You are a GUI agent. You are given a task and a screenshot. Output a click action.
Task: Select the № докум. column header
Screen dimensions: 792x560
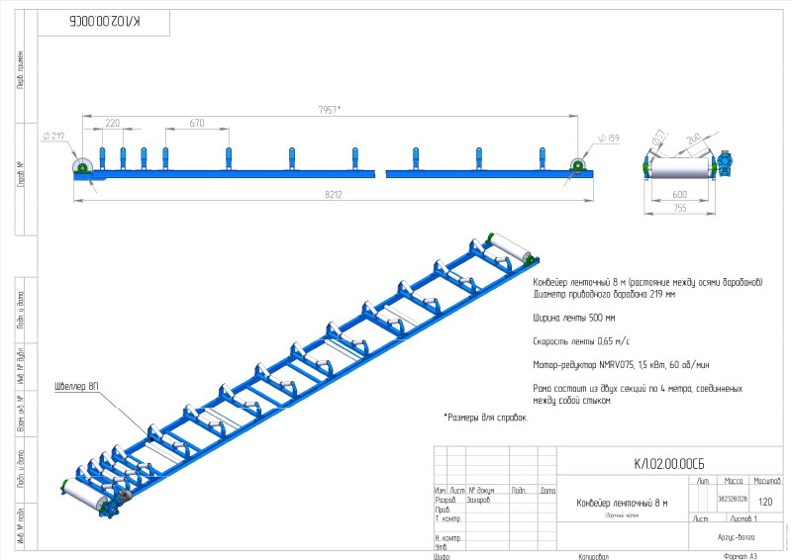(482, 491)
